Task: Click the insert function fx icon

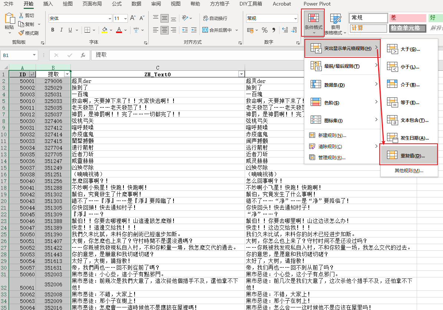Action: (x=83, y=55)
